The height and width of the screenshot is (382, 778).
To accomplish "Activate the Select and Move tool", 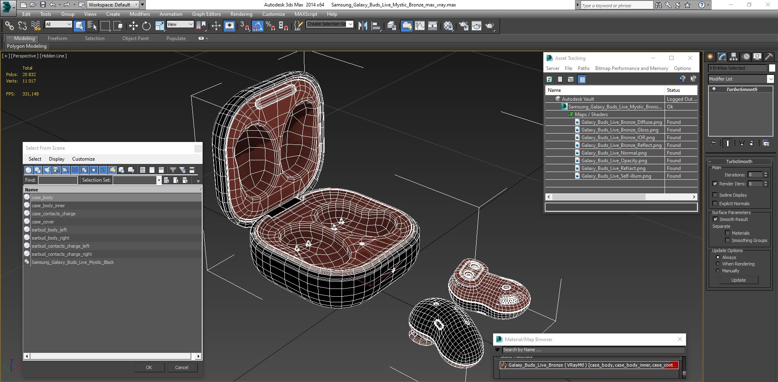I will point(133,26).
